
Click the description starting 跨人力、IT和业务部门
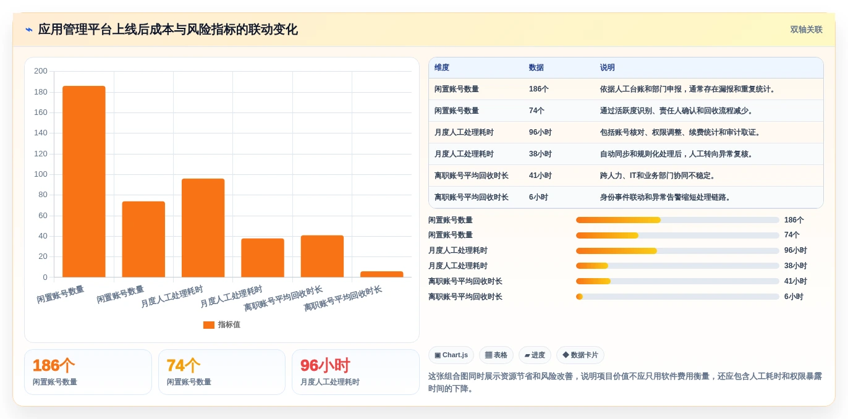[658, 176]
